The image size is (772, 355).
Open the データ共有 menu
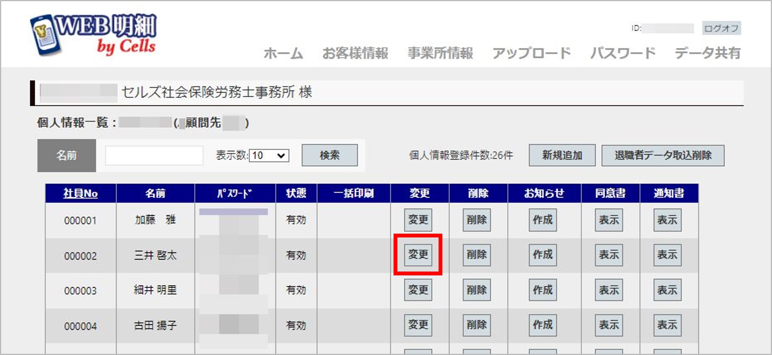tap(708, 53)
